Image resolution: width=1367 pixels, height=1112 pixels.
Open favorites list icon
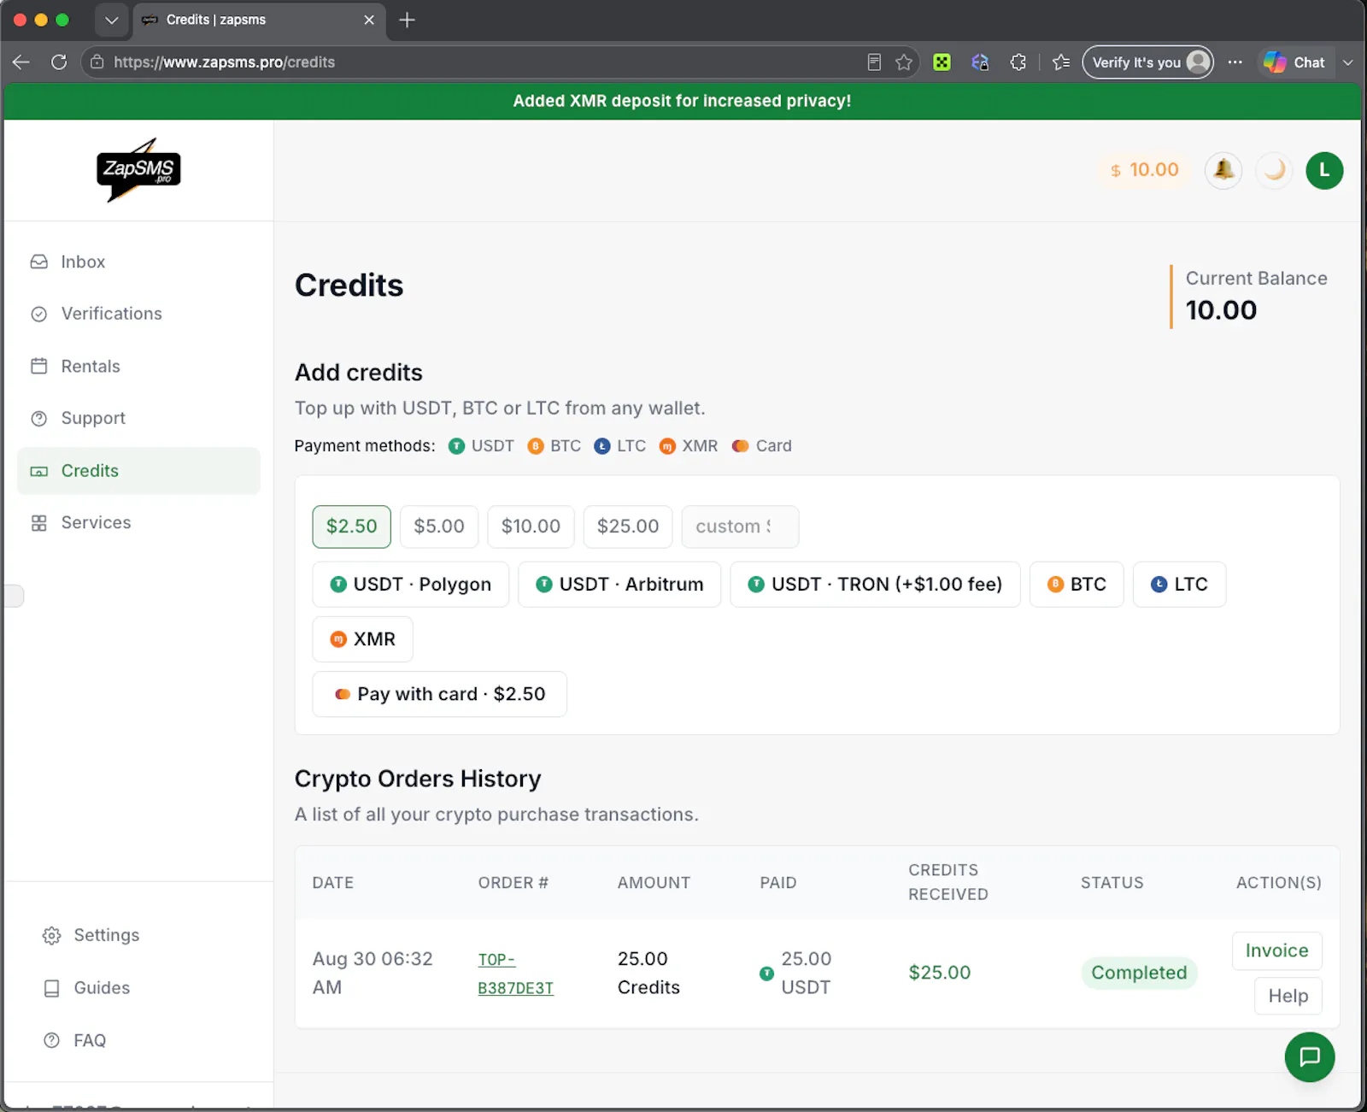coord(1061,62)
